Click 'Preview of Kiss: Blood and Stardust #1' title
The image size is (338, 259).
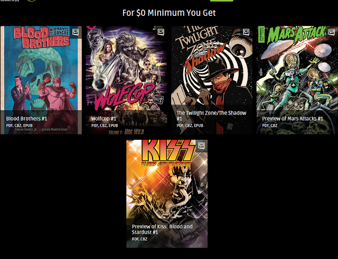click(162, 229)
